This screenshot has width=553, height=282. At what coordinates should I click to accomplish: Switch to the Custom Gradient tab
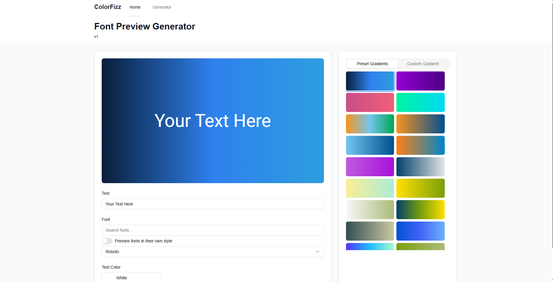click(x=423, y=64)
